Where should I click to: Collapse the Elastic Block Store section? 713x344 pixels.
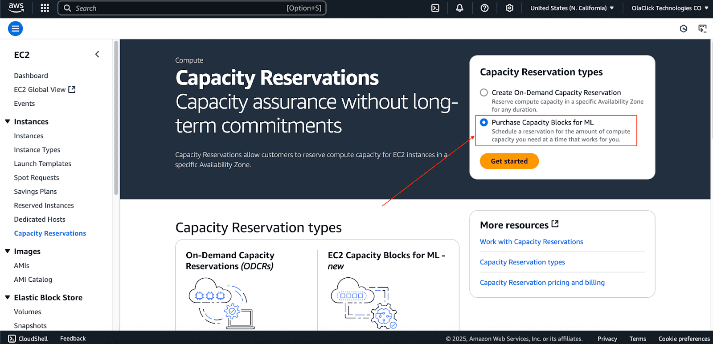click(x=7, y=297)
